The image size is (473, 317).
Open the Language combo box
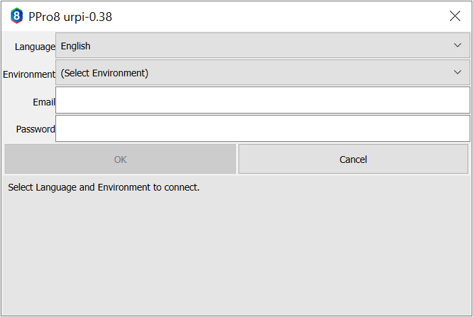point(257,46)
